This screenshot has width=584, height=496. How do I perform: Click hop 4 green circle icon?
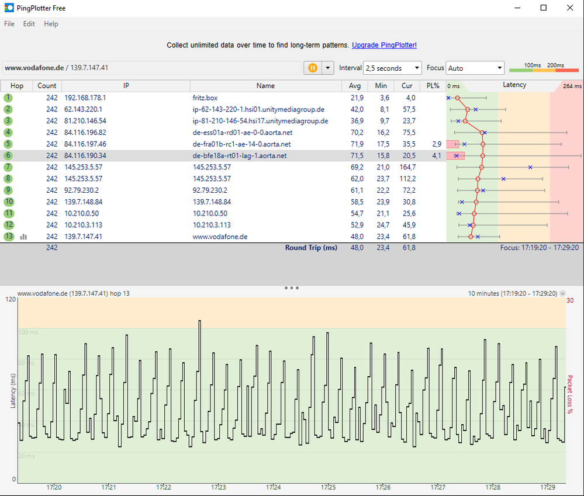[8, 133]
